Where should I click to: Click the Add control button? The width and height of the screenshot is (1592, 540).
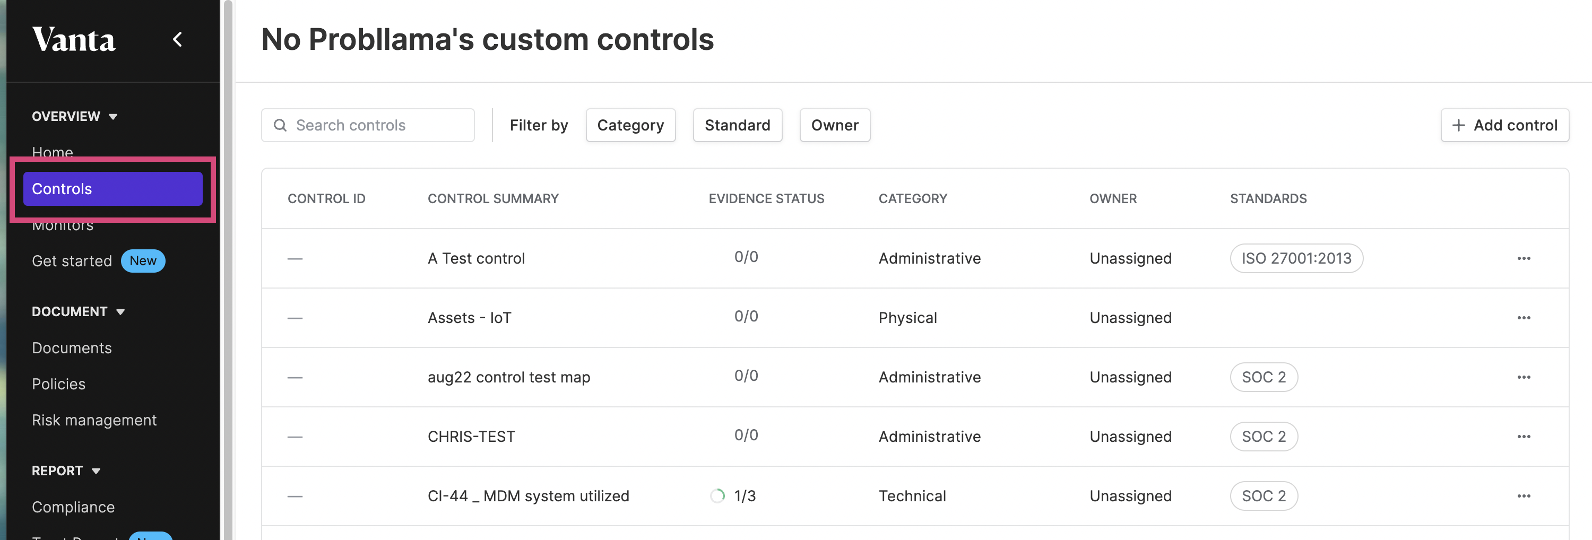1504,125
